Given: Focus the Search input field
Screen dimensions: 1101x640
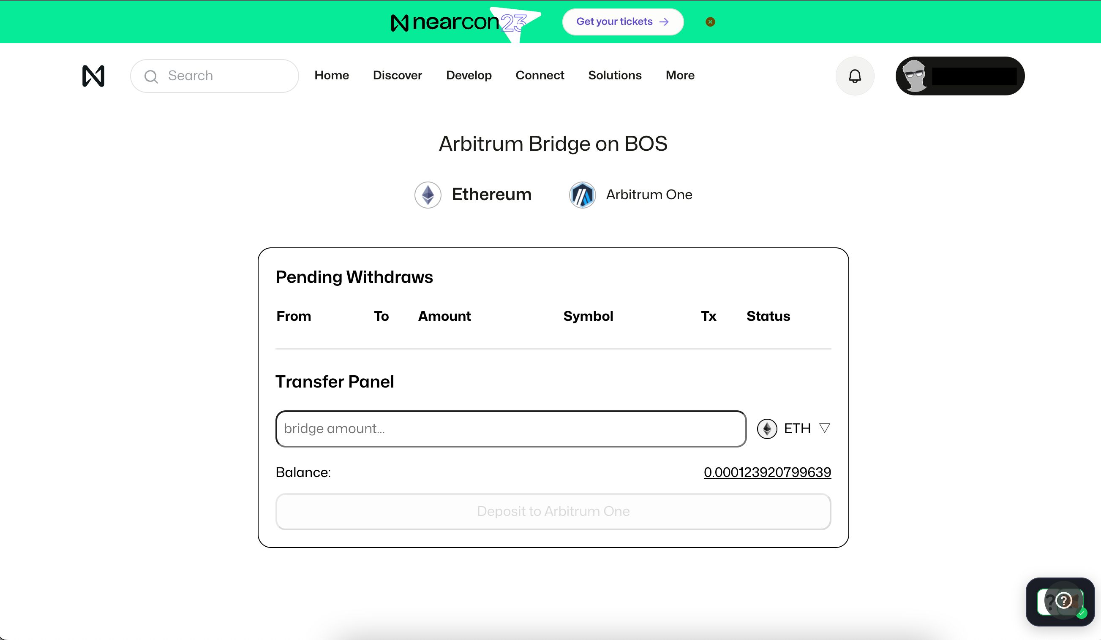Looking at the screenshot, I should (215, 76).
